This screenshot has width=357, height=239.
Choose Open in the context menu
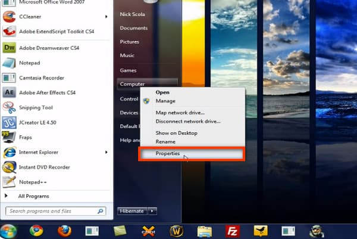pyautogui.click(x=192, y=92)
